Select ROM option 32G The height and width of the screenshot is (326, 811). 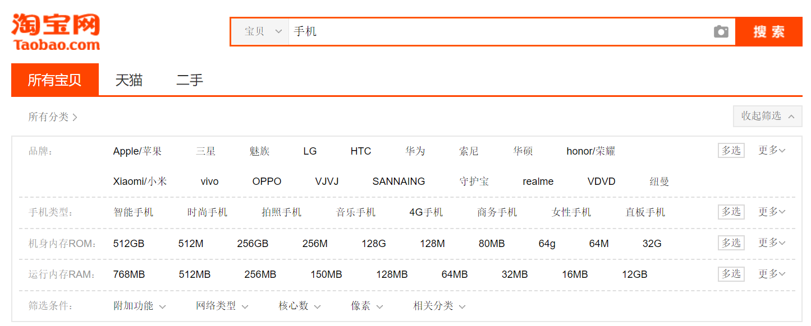click(x=652, y=244)
